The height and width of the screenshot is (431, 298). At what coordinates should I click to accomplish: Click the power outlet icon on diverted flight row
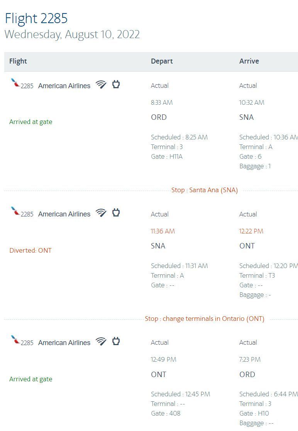(116, 213)
